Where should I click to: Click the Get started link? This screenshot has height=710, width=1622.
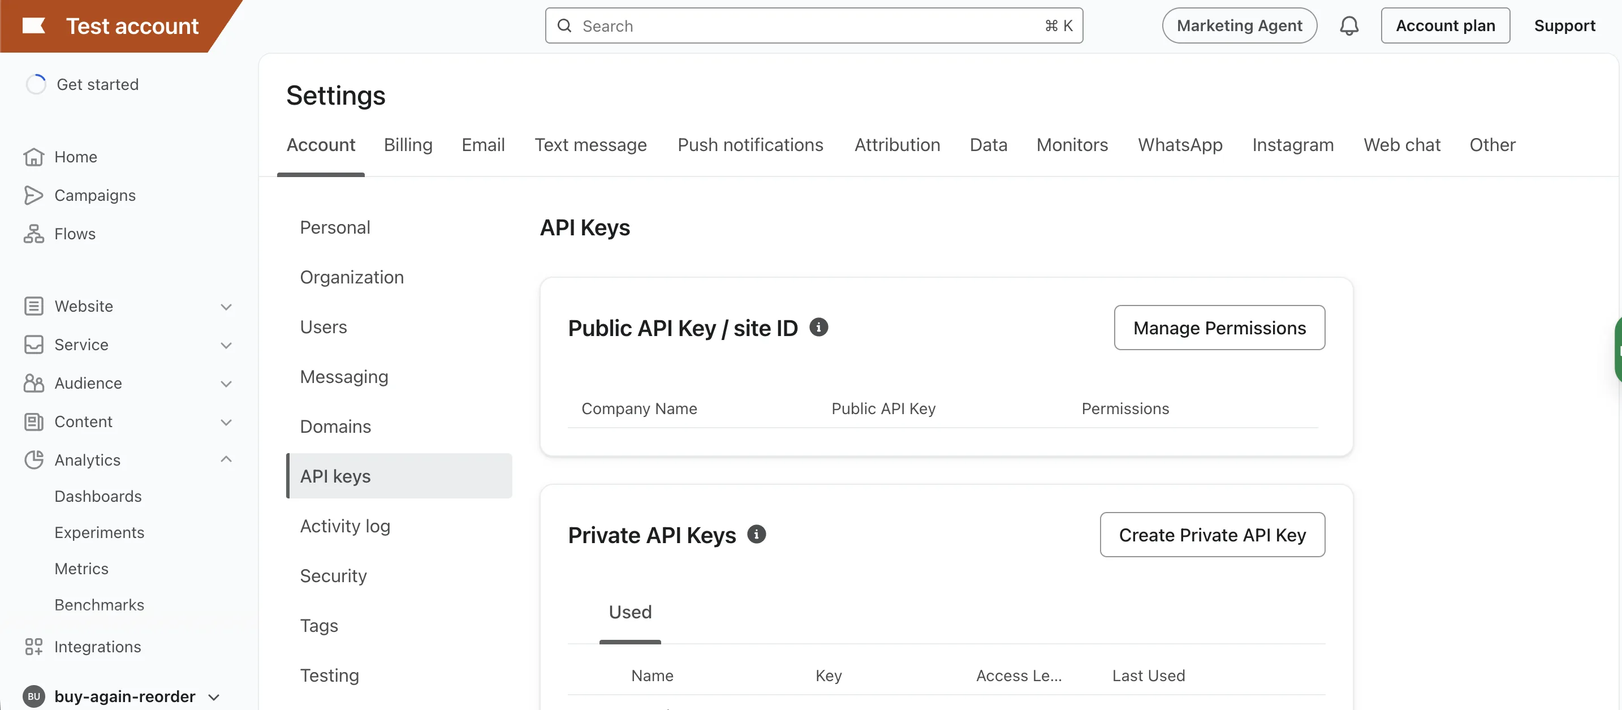coord(98,84)
